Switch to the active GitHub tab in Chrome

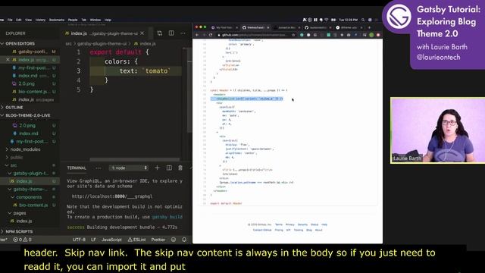[x=255, y=27]
